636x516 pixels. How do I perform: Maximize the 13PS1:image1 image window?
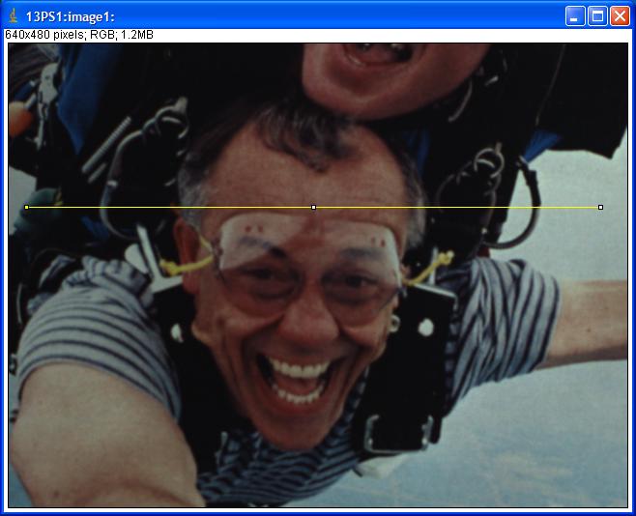point(597,15)
